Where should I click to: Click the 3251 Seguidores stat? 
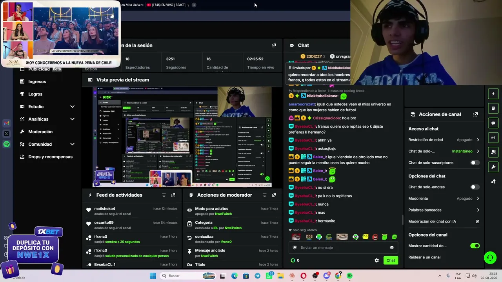pyautogui.click(x=176, y=63)
